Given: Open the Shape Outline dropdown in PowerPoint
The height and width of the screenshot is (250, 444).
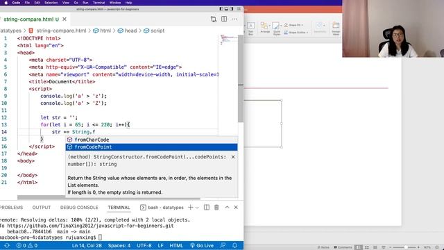Looking at the screenshot, I should [x=296, y=33].
